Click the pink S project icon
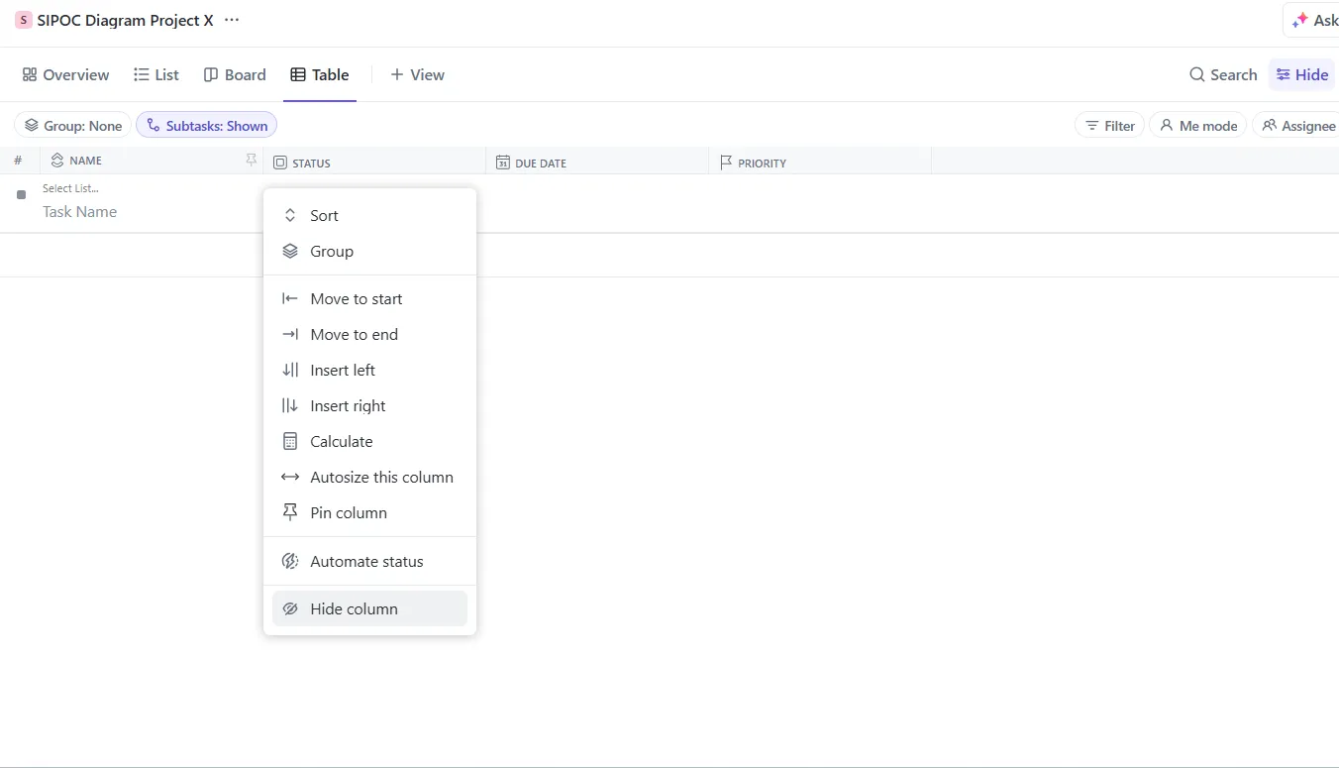1339x768 pixels. click(24, 20)
